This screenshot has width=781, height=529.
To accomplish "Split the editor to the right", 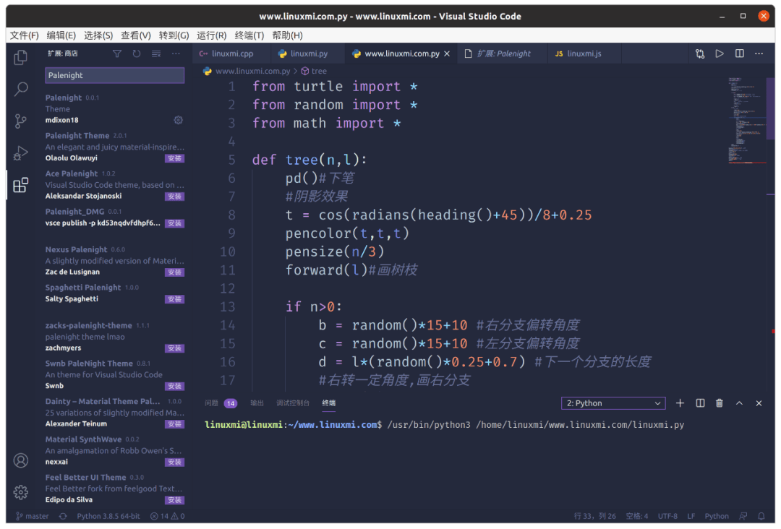I will tap(739, 53).
